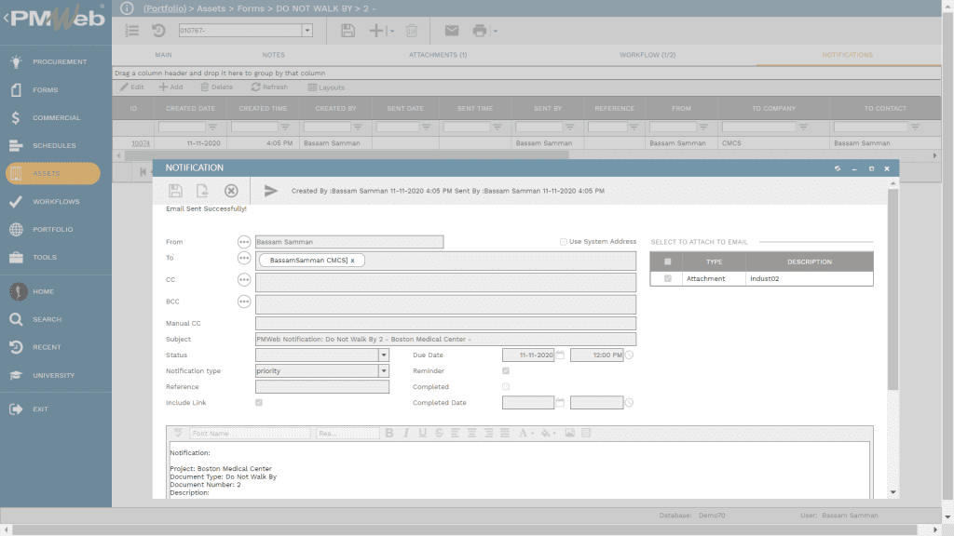Save the record with main toolbar floppy icon
This screenshot has width=954, height=536.
click(x=348, y=31)
